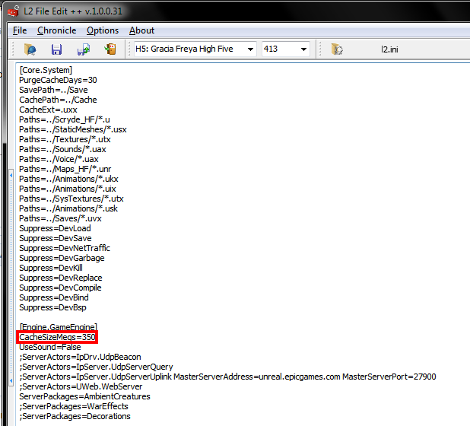Open the Chronicle menu
The height and width of the screenshot is (426, 470).
[x=56, y=30]
